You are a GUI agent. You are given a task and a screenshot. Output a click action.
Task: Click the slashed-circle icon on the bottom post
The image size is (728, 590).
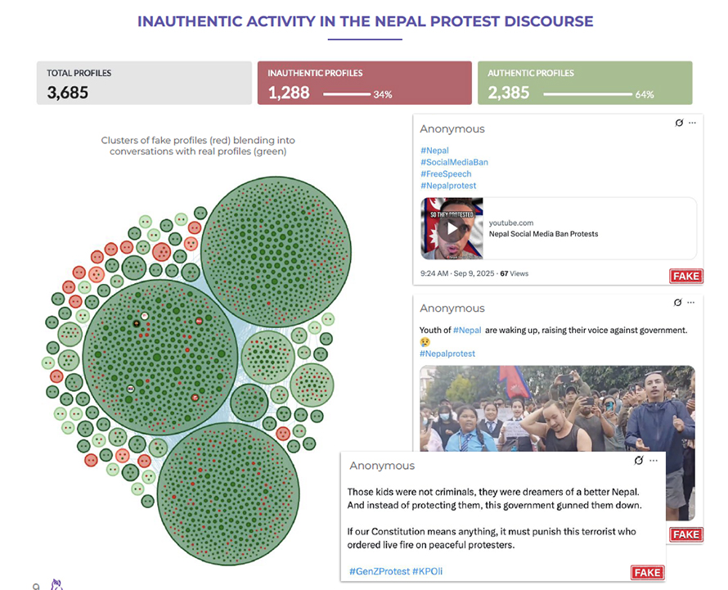[x=640, y=461]
